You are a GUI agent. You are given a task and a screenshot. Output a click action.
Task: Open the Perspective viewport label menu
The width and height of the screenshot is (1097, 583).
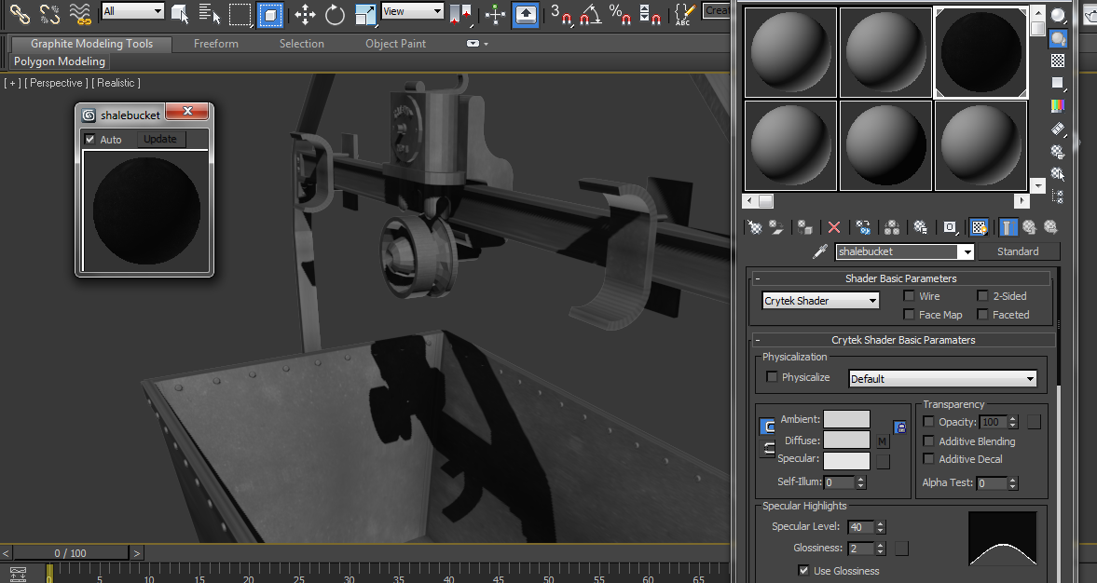coord(57,83)
